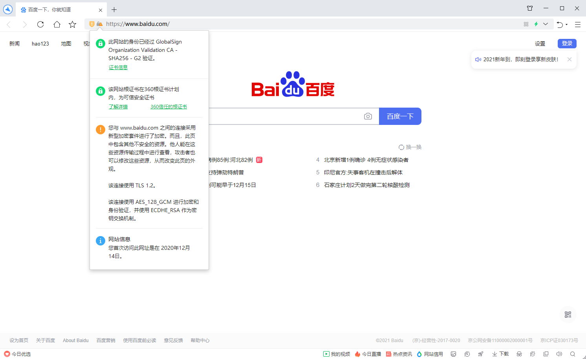Open 我的视频 in the status bar
Viewport: 586px width, 359px height.
[337, 354]
